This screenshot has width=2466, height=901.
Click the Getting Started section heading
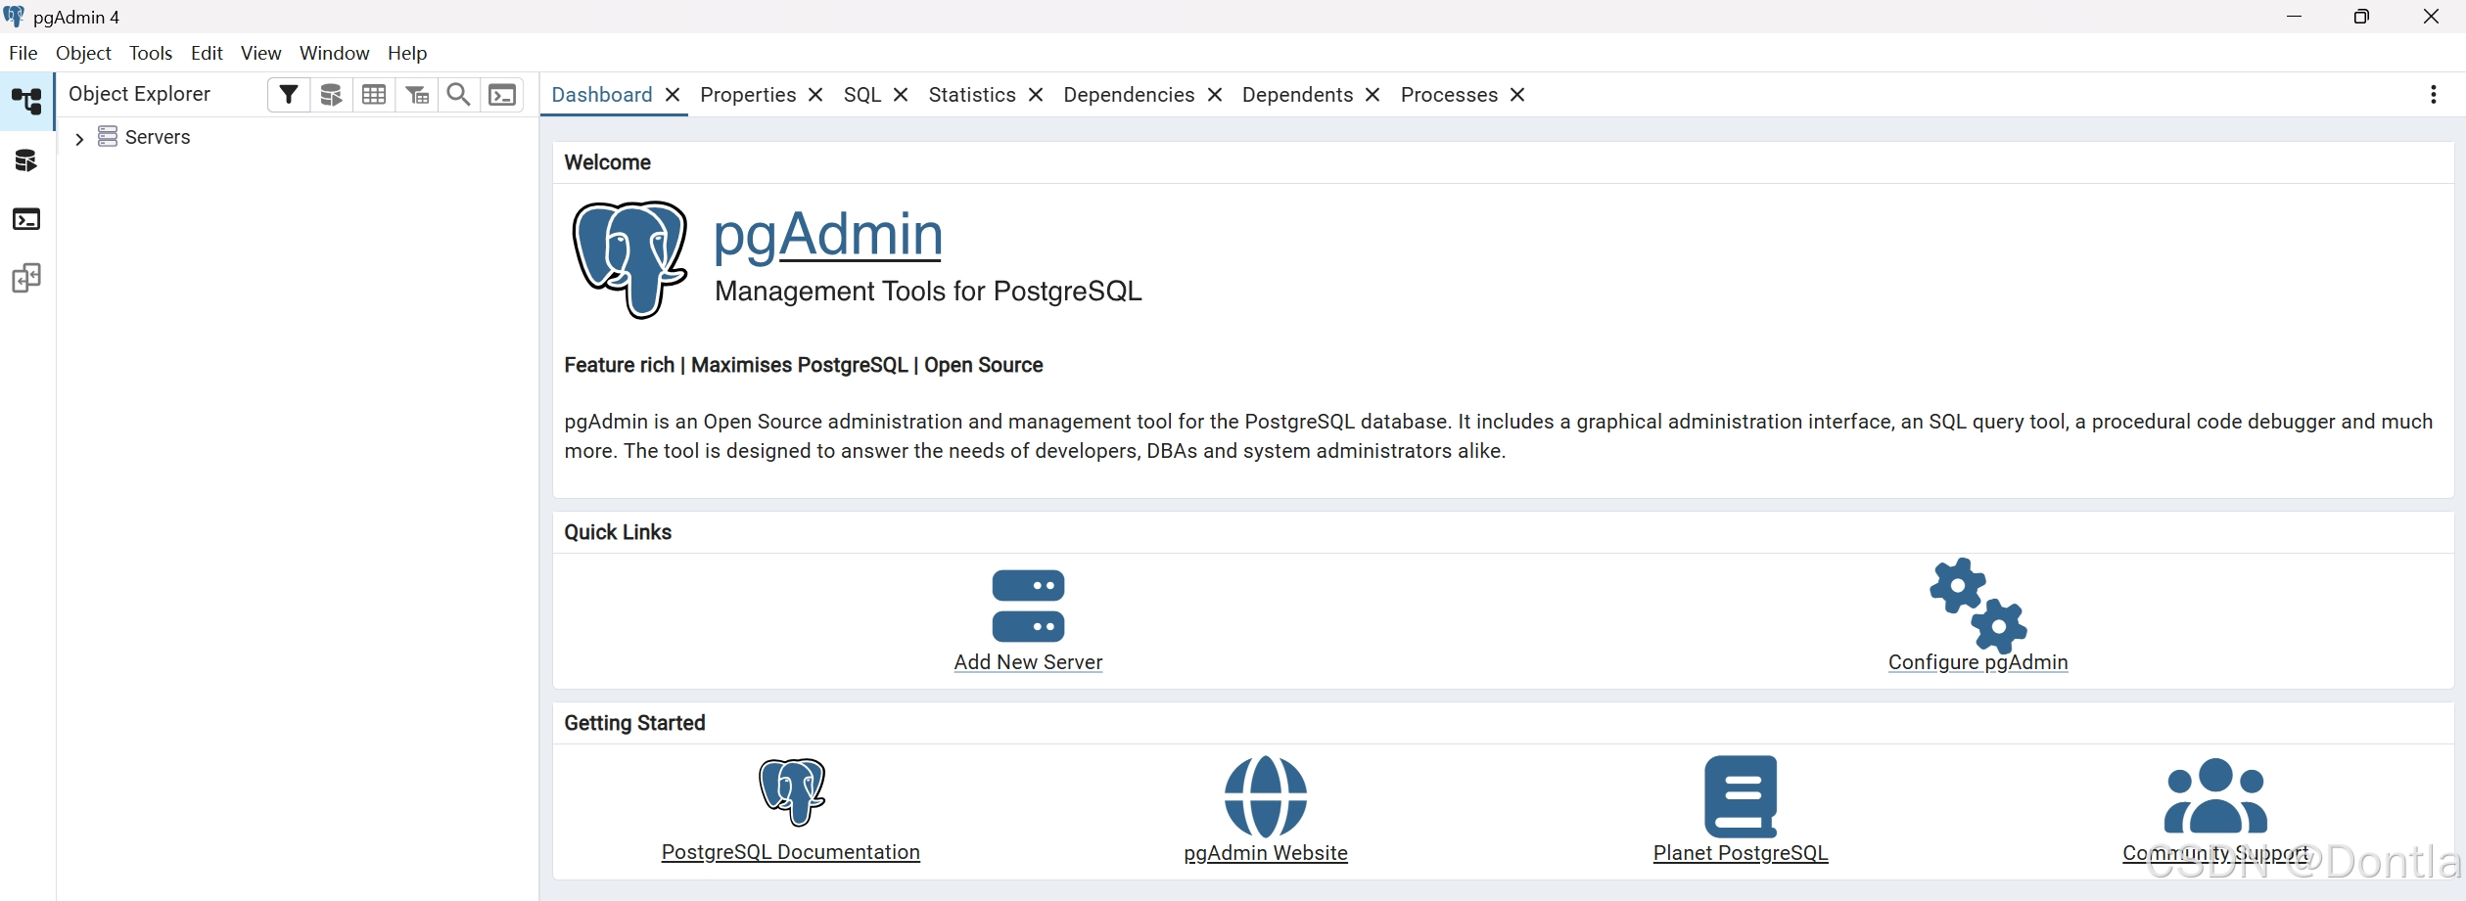(634, 723)
